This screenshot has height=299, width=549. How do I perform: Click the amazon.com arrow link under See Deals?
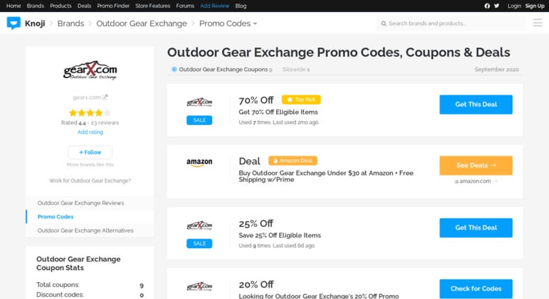(x=476, y=182)
